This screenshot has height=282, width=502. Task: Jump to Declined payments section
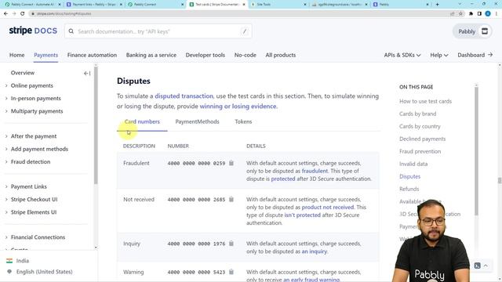tap(422, 139)
